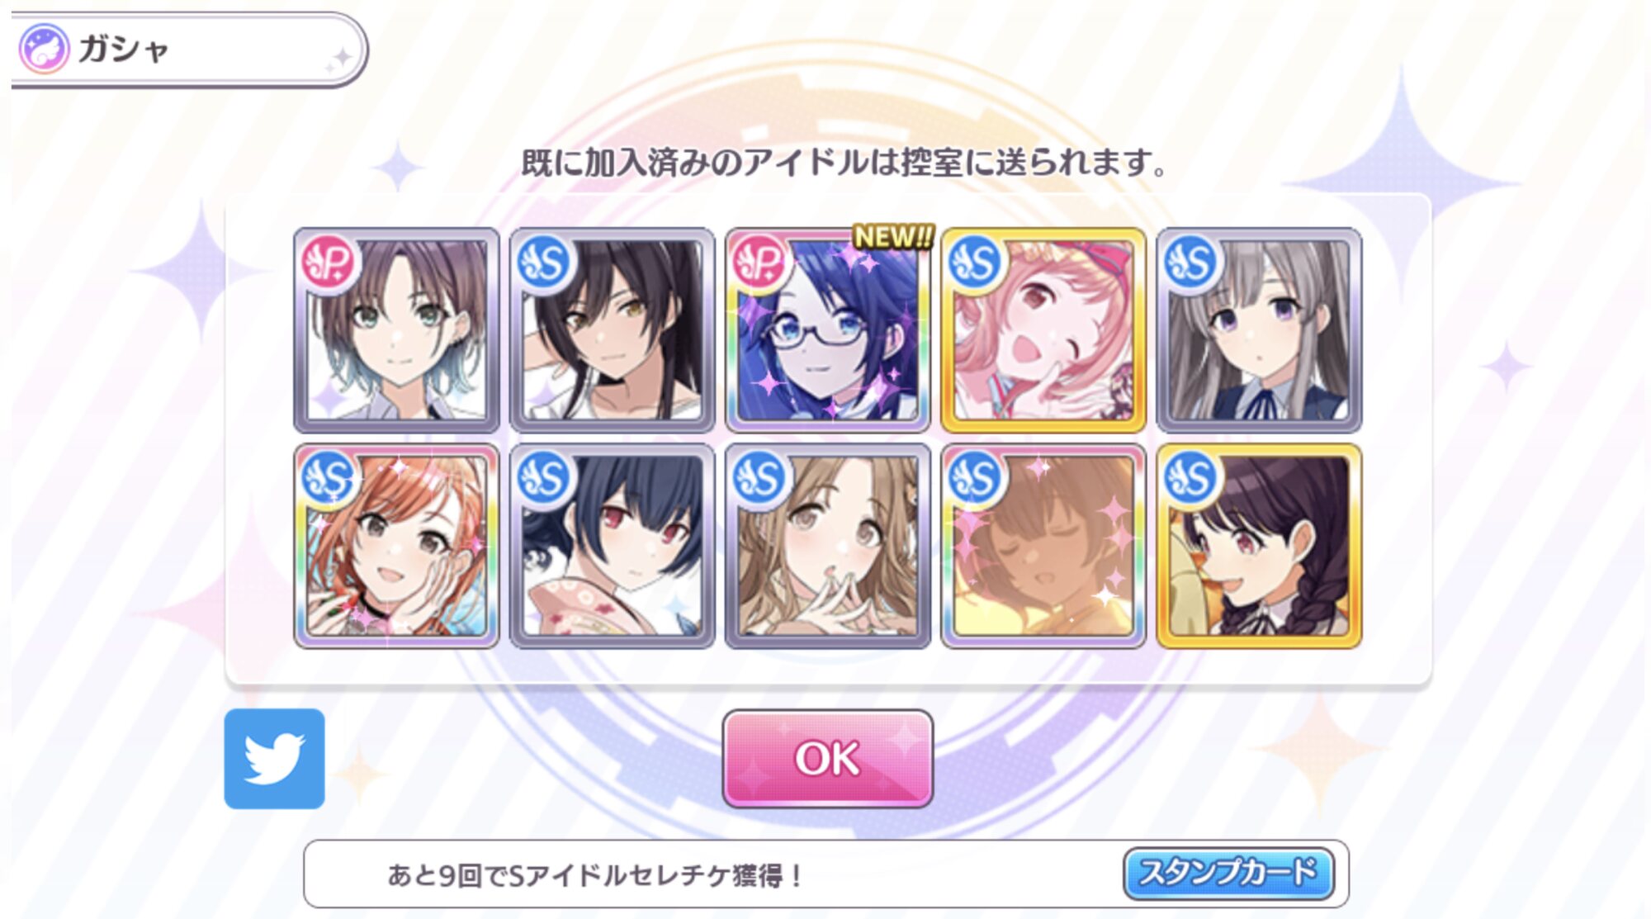Click the NEW!! label on blue-haired card

tap(893, 237)
